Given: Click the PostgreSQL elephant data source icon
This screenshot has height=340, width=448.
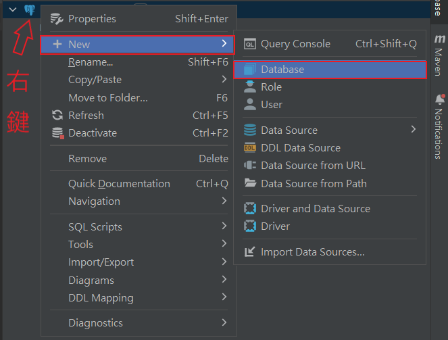Looking at the screenshot, I should click(x=30, y=9).
